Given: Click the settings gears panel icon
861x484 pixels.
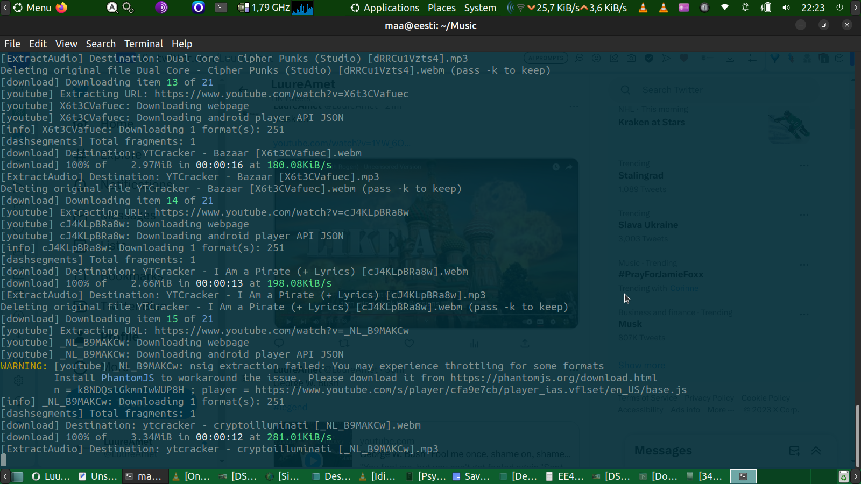Looking at the screenshot, I should pyautogui.click(x=128, y=8).
